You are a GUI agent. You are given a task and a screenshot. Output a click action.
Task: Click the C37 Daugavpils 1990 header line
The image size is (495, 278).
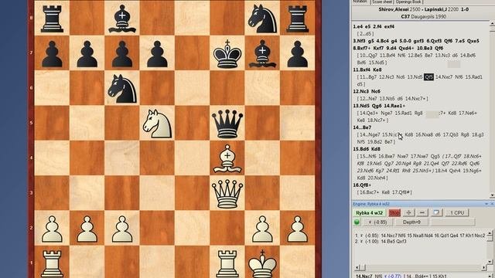[x=423, y=16]
